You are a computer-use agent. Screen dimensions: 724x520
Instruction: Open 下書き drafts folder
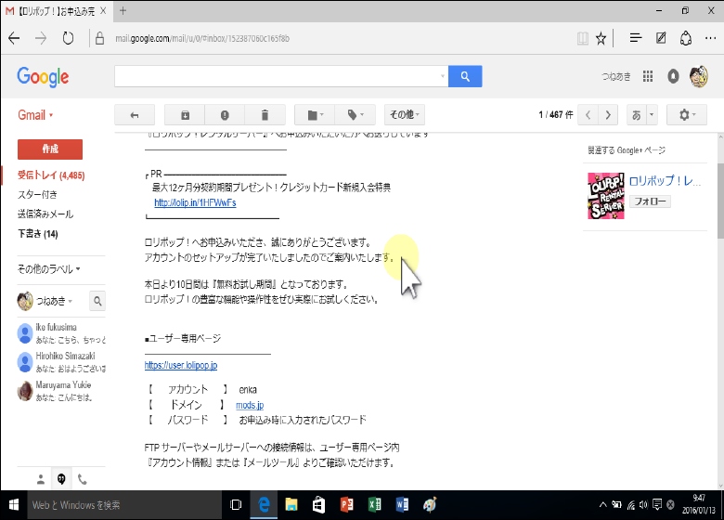[x=38, y=234]
